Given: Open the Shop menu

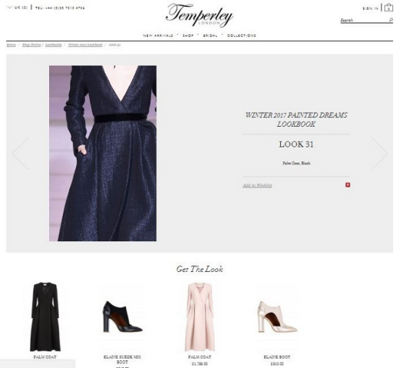Looking at the screenshot, I should [188, 36].
